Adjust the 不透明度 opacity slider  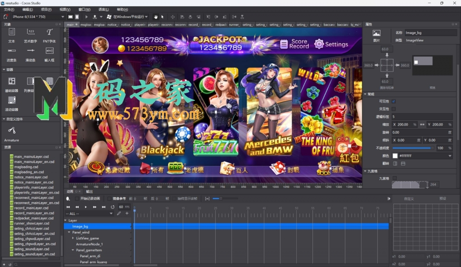[x=413, y=148]
